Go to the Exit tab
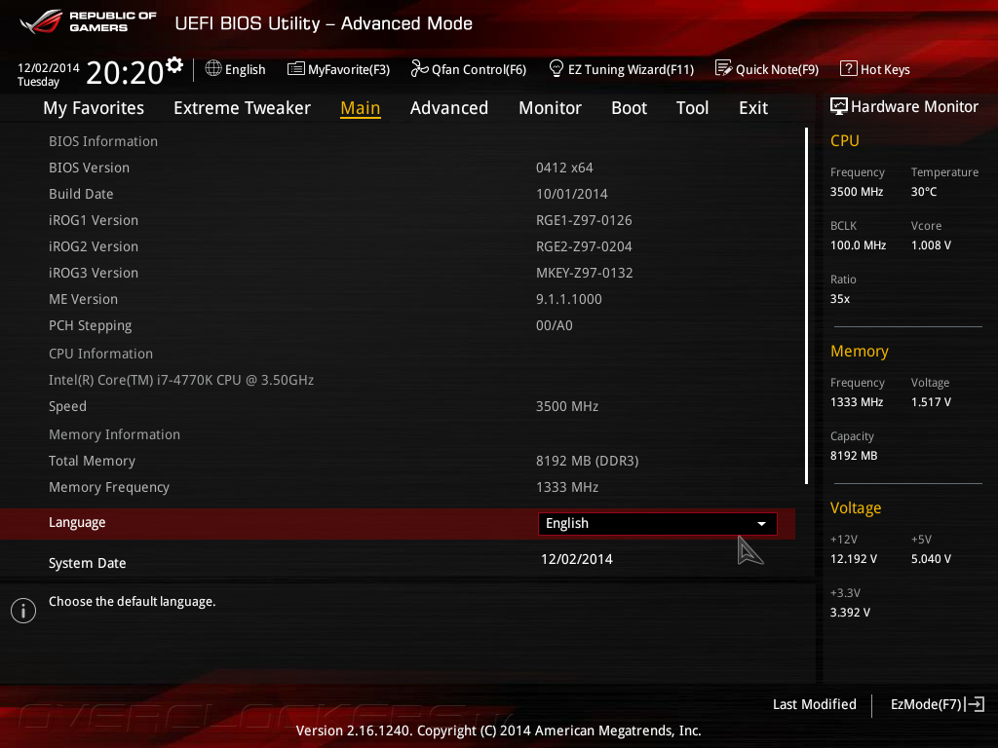The width and height of the screenshot is (998, 748). [x=753, y=108]
